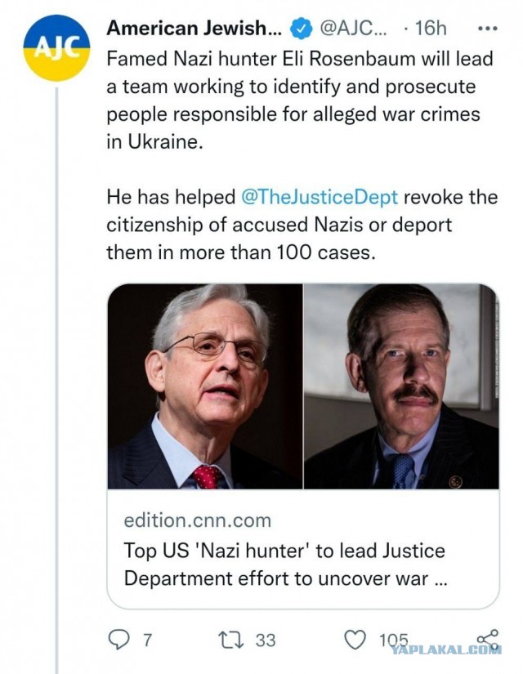Viewport: 523px width, 674px height.
Task: Open the left photo of man with glasses
Action: (205, 386)
